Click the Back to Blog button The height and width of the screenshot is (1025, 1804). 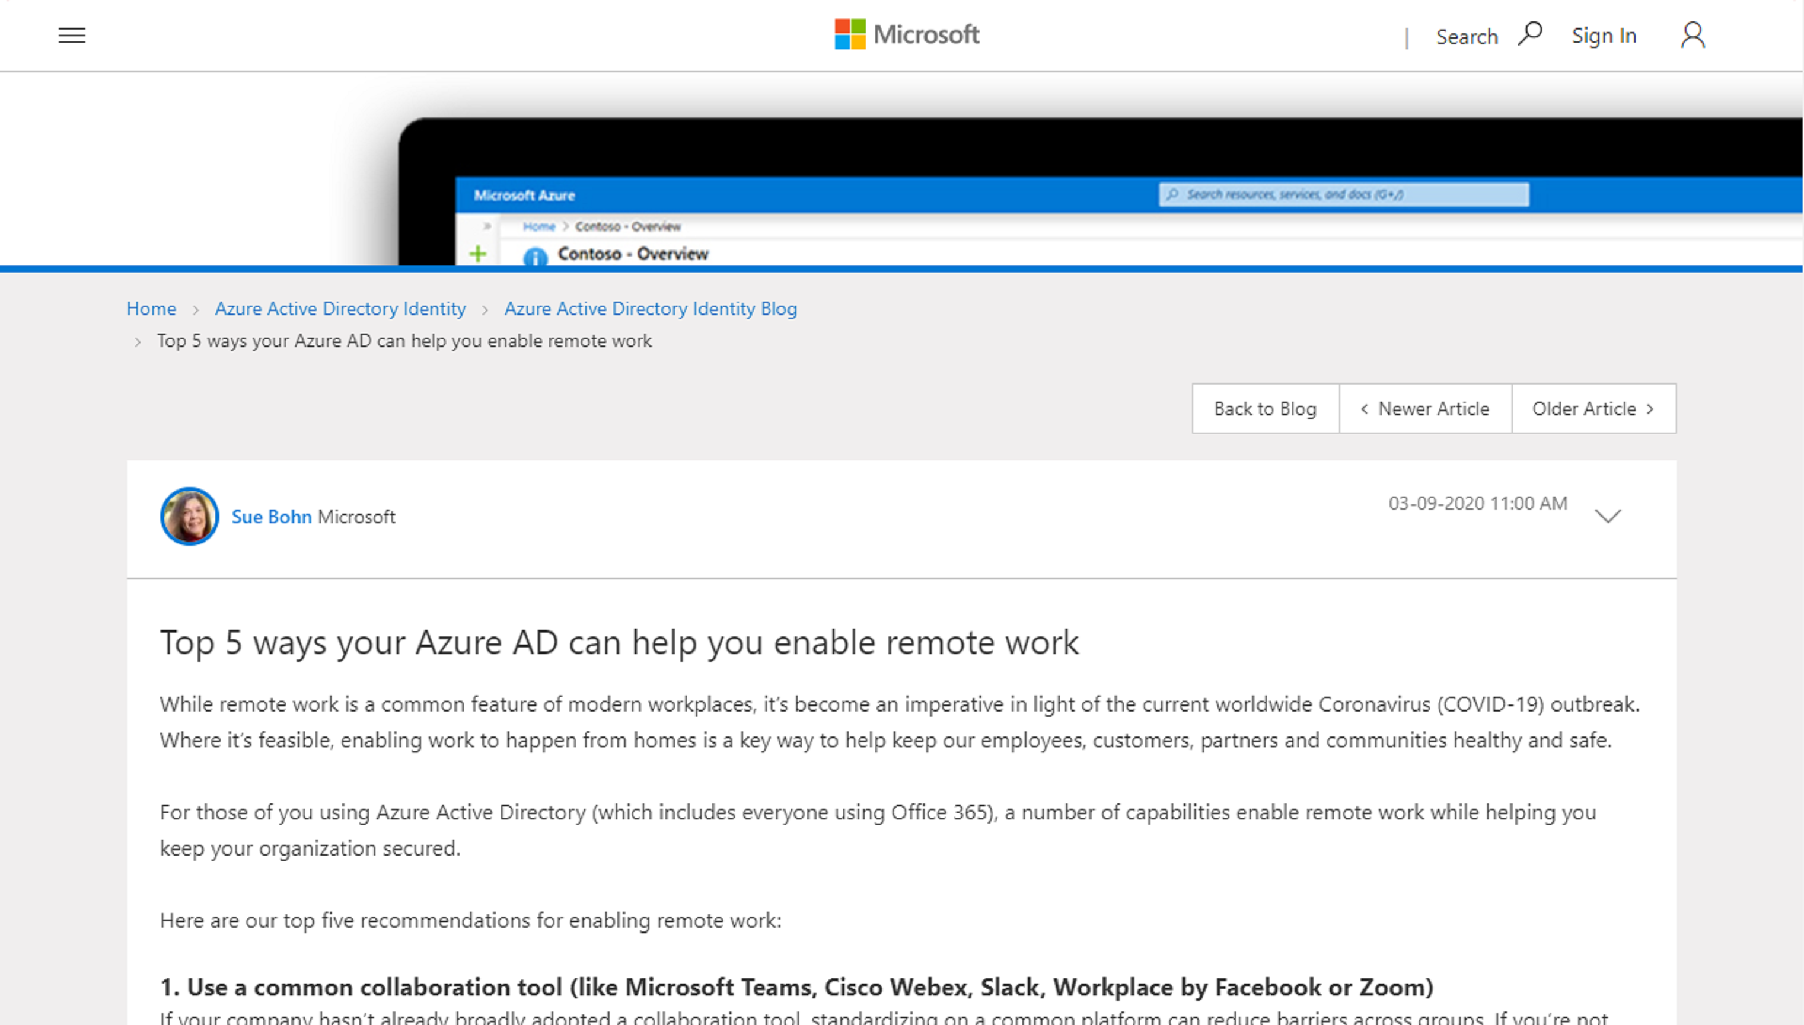(x=1265, y=408)
